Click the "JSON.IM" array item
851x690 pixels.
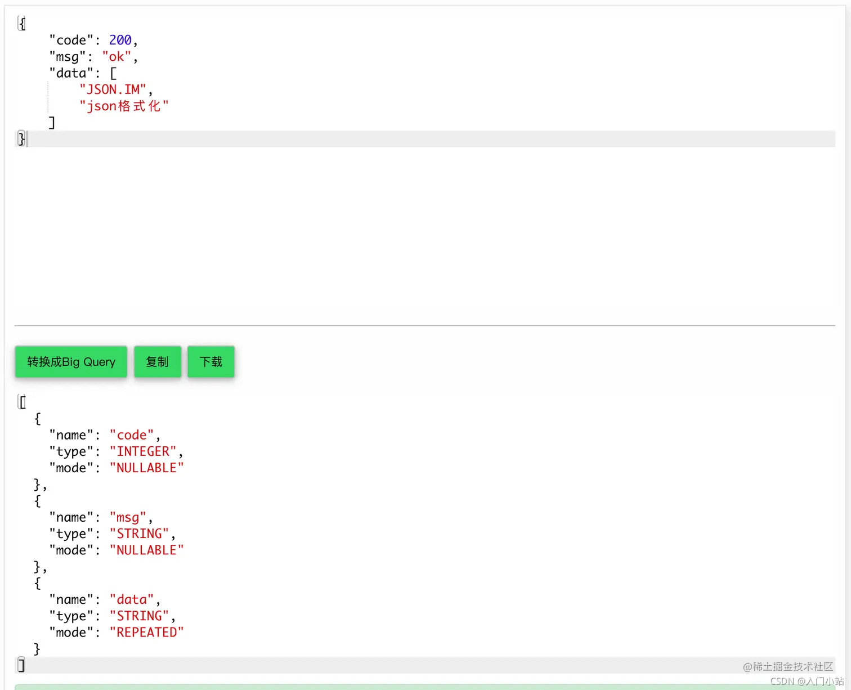tap(113, 89)
